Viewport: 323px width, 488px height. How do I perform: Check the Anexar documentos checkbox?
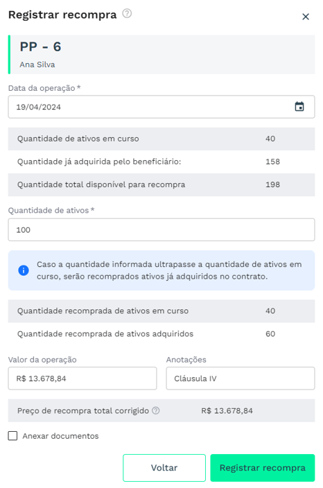pyautogui.click(x=12, y=436)
